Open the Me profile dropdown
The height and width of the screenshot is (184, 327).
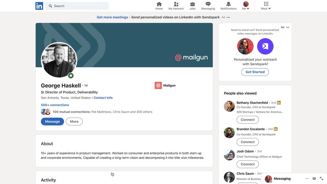pos(246,6)
